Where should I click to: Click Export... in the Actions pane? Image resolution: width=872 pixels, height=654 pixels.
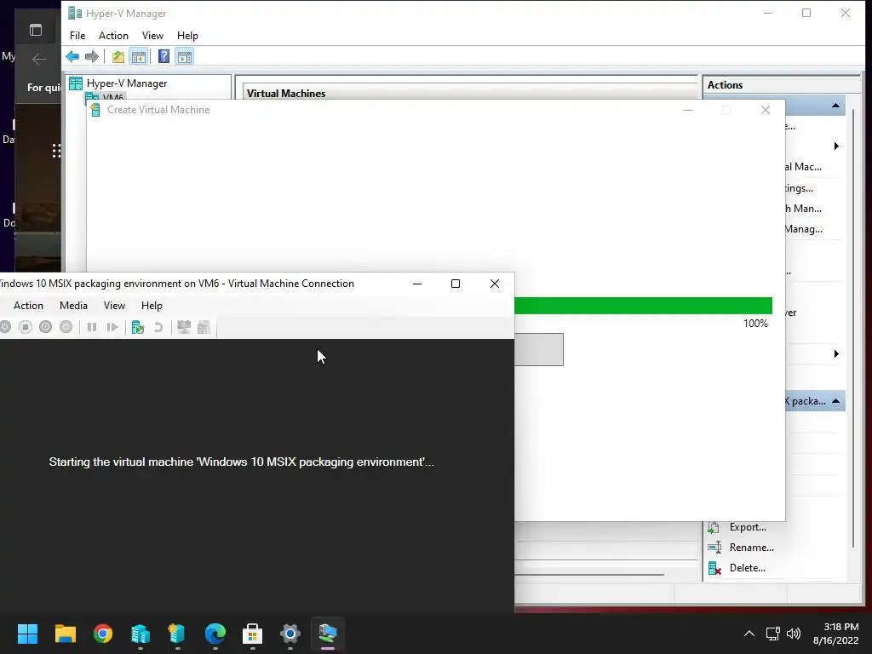[748, 527]
